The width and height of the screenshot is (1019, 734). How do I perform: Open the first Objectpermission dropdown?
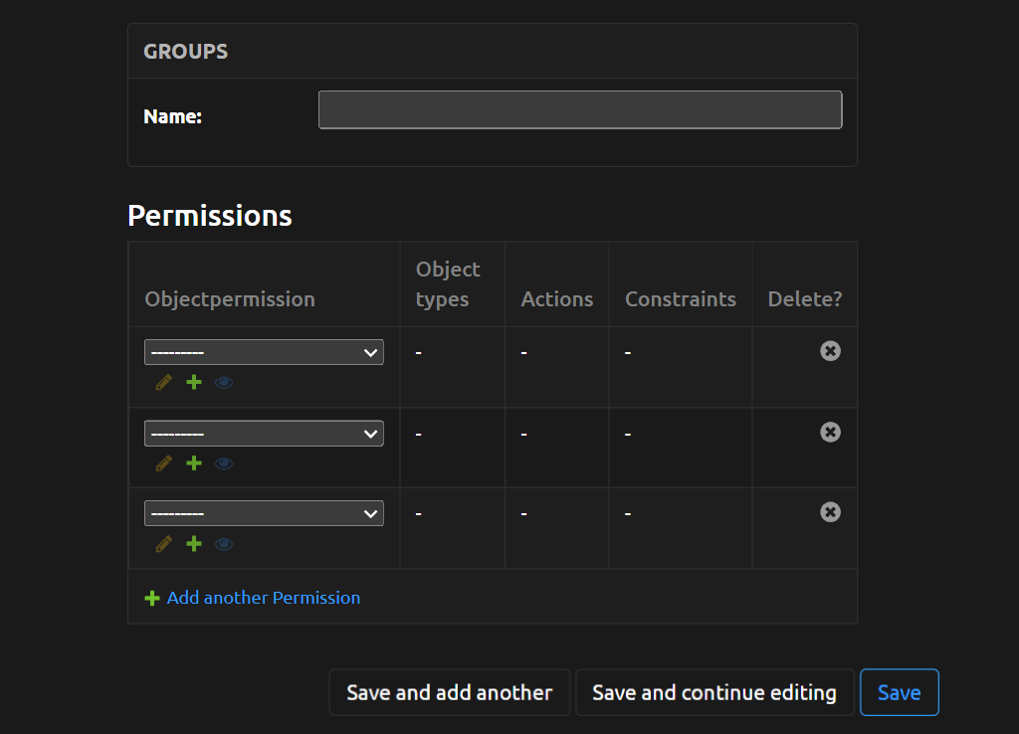pos(264,352)
